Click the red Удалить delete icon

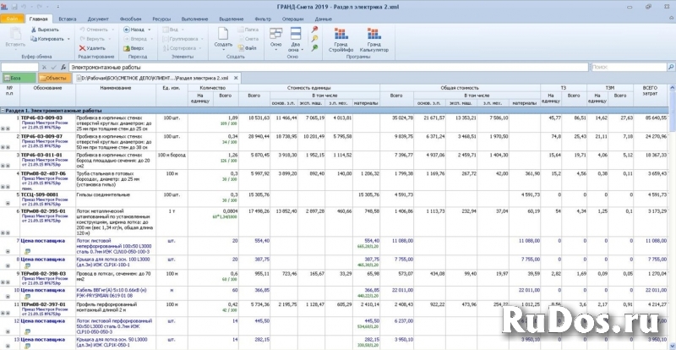(82, 48)
